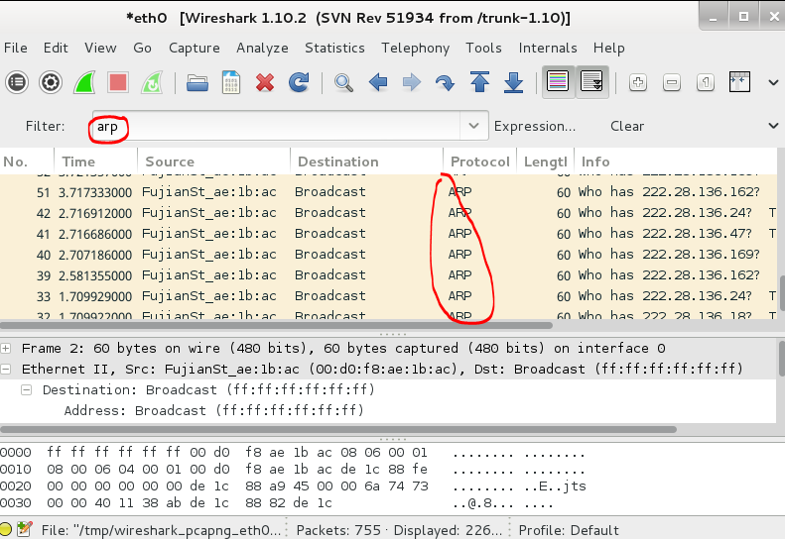Sort by the Source column header
The image size is (785, 539).
(x=213, y=162)
